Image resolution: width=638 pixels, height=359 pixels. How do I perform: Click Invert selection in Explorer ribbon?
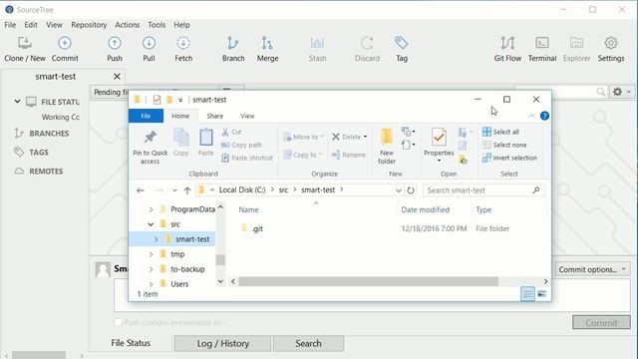(x=509, y=158)
